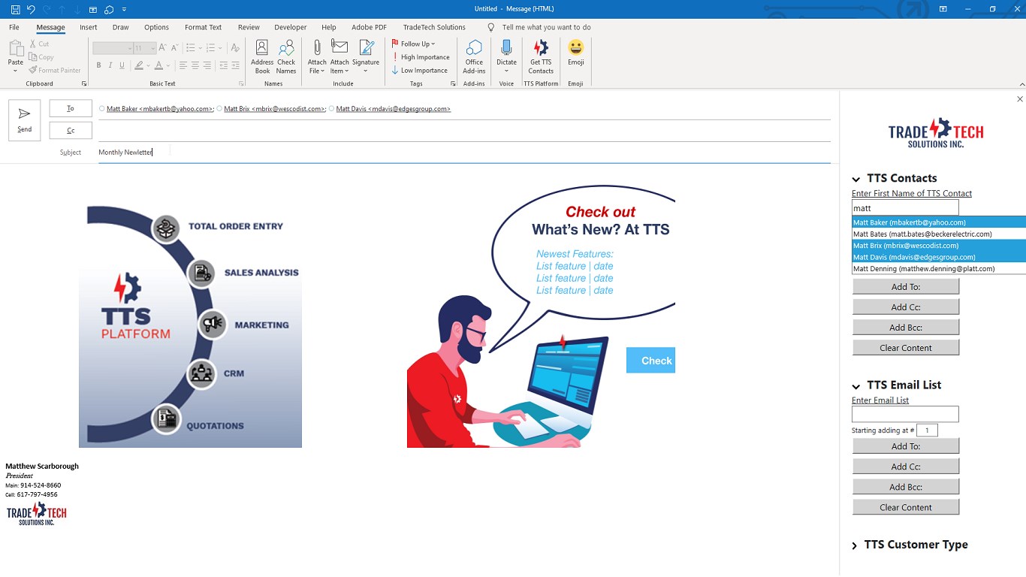Viewport: 1026px width, 577px height.
Task: Switch to the Review tab
Action: [249, 27]
